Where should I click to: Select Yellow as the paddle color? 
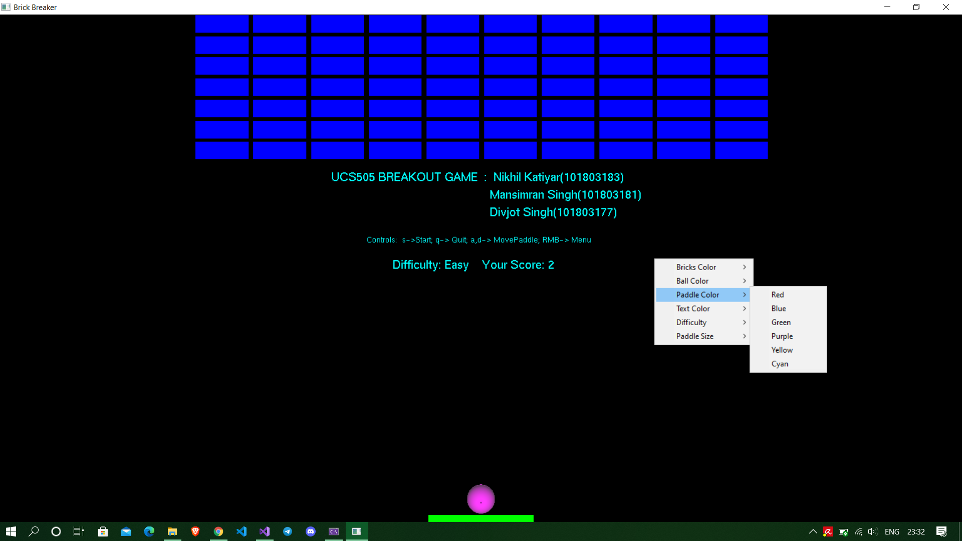(781, 350)
